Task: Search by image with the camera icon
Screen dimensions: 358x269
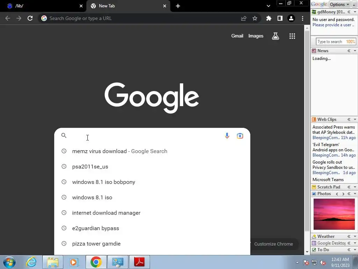Action: coord(240,136)
